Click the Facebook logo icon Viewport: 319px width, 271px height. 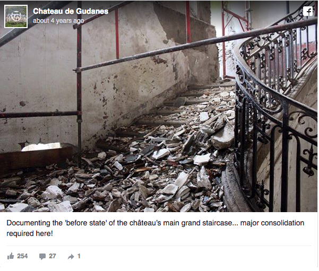308,11
